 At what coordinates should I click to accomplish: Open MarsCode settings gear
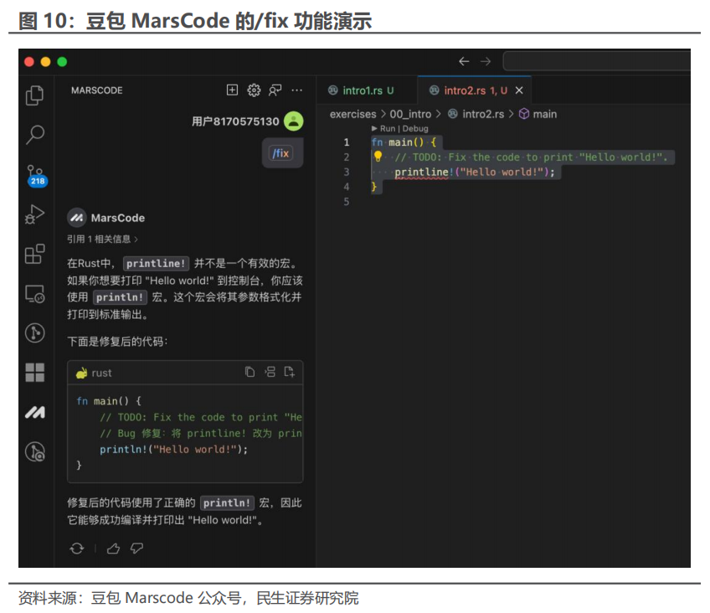click(254, 90)
